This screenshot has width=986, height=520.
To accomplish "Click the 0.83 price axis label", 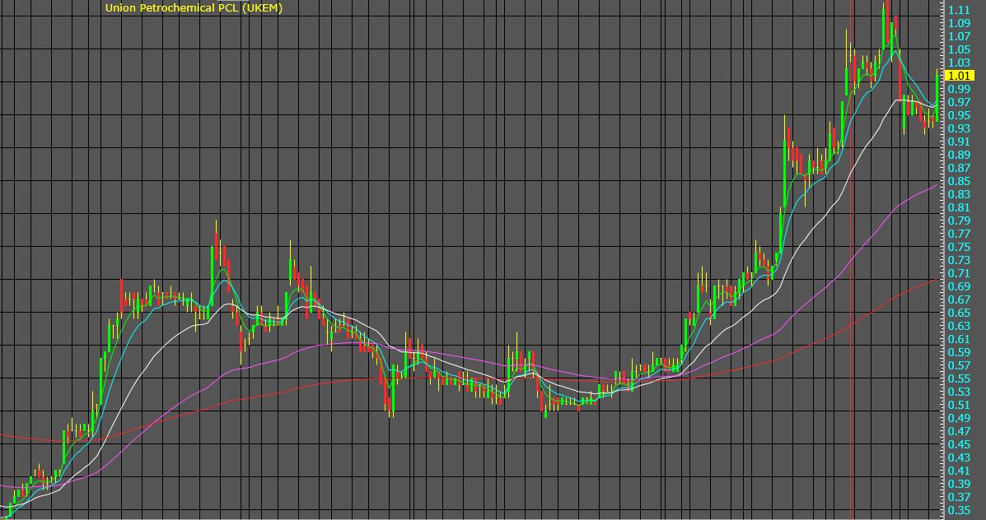I will pyautogui.click(x=959, y=194).
